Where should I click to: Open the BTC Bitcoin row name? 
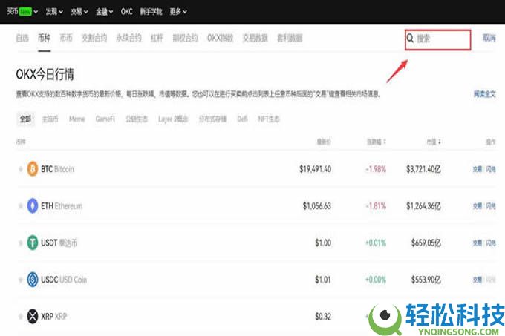point(57,169)
